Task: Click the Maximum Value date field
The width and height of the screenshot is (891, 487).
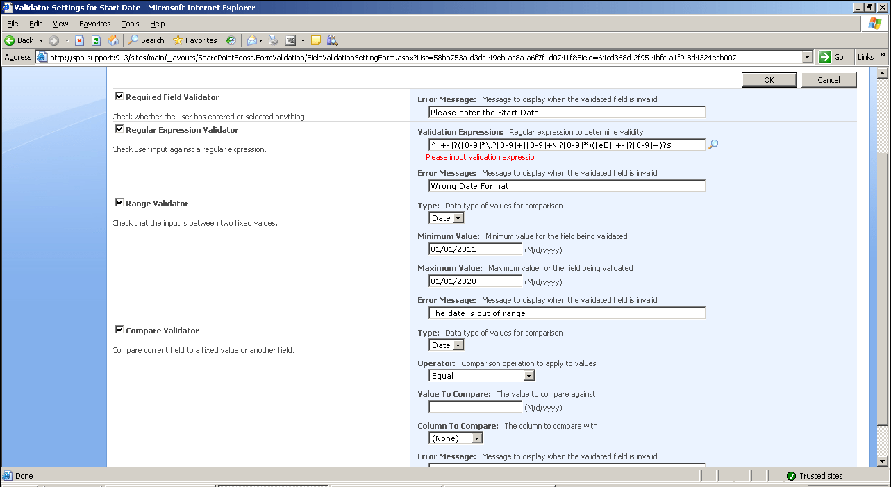Action: [x=475, y=281]
